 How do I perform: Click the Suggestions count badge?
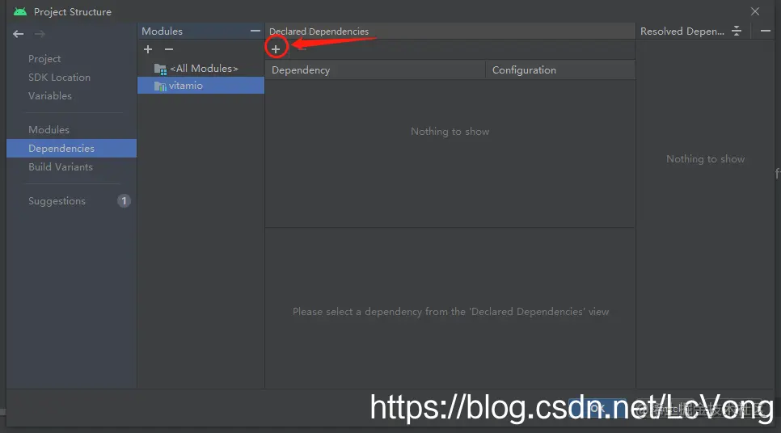[x=124, y=200]
